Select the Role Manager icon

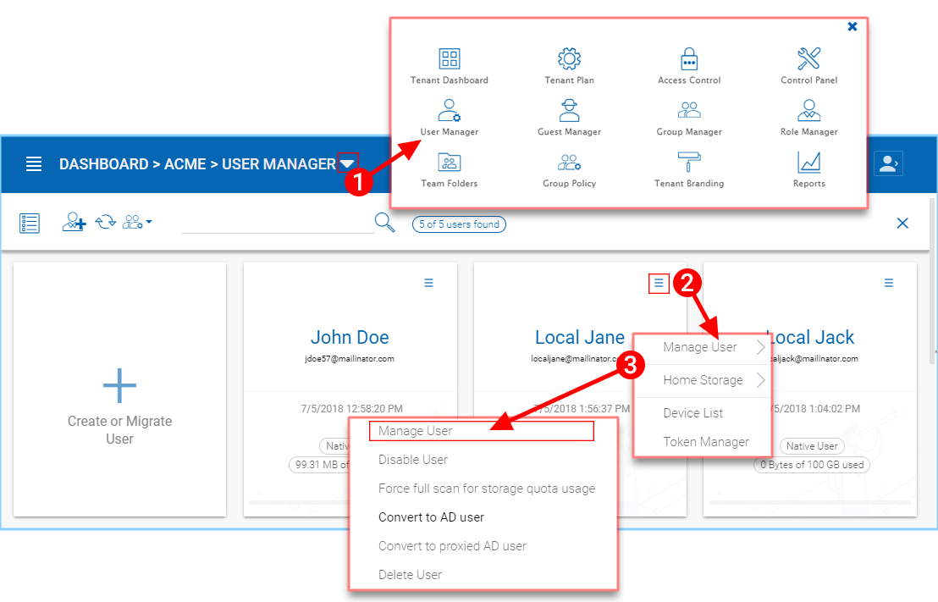pyautogui.click(x=808, y=119)
